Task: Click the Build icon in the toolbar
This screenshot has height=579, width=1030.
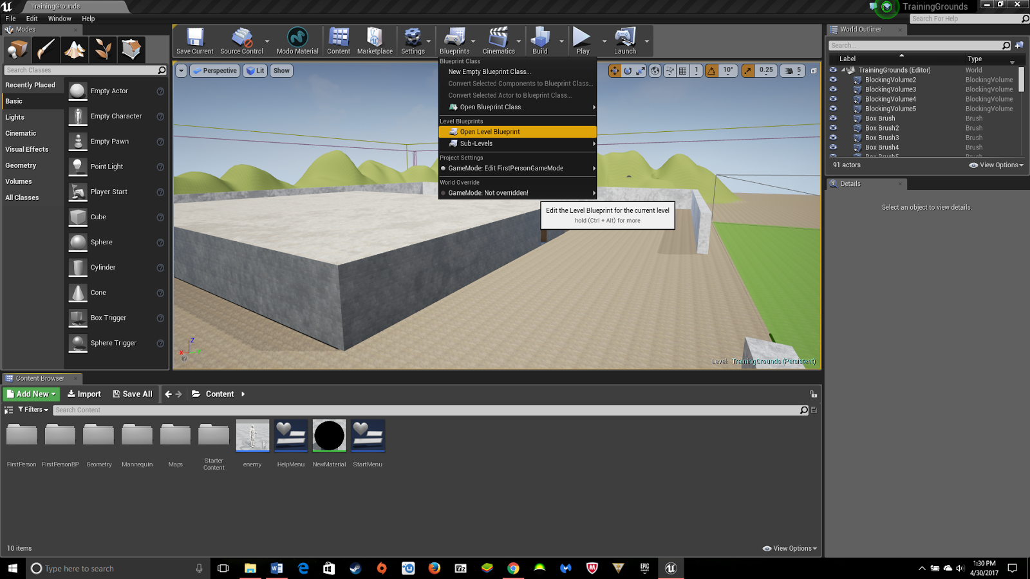Action: [541, 37]
